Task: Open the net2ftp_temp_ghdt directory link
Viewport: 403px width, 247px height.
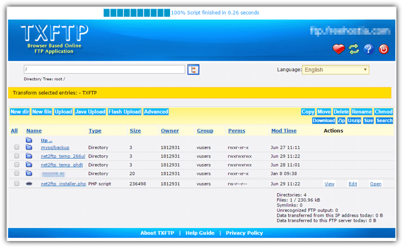Action: tap(62, 165)
